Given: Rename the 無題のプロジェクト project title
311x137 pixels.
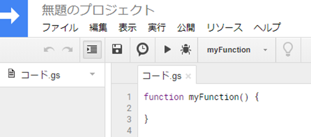Looking at the screenshot, I should click(x=98, y=10).
